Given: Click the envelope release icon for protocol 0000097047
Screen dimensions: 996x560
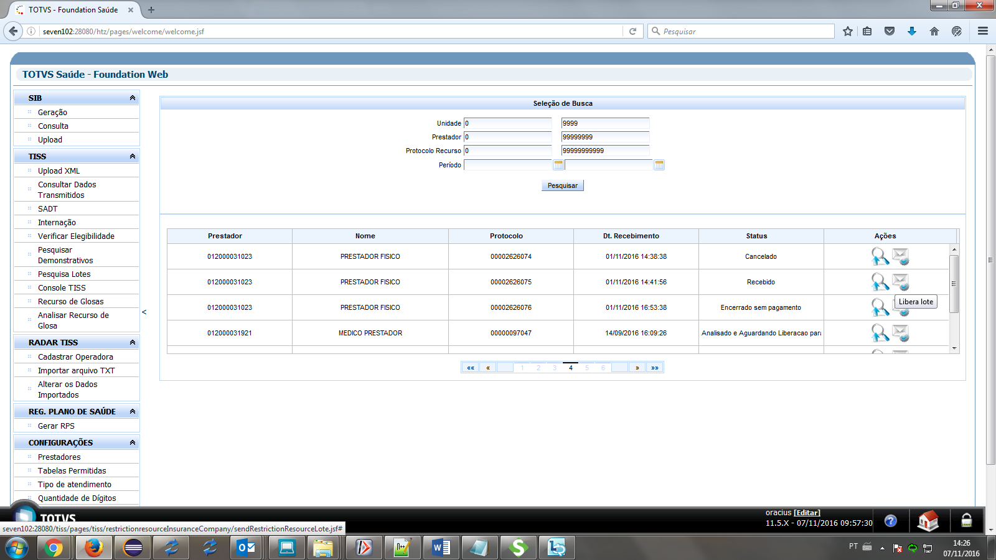Looking at the screenshot, I should [900, 333].
